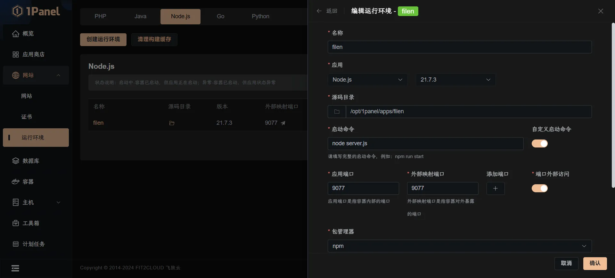Open the Node.js application dropdown
The image size is (615, 278).
coord(367,80)
